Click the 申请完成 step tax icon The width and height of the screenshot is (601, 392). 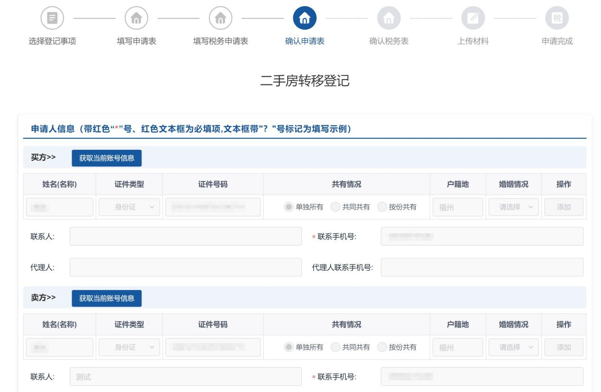pyautogui.click(x=557, y=19)
